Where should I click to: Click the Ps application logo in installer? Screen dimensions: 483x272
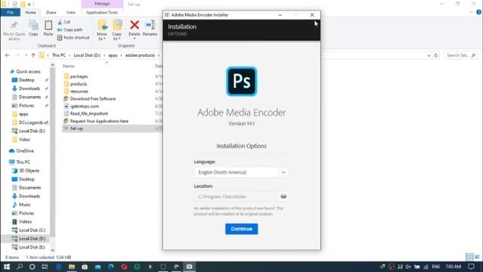(241, 82)
